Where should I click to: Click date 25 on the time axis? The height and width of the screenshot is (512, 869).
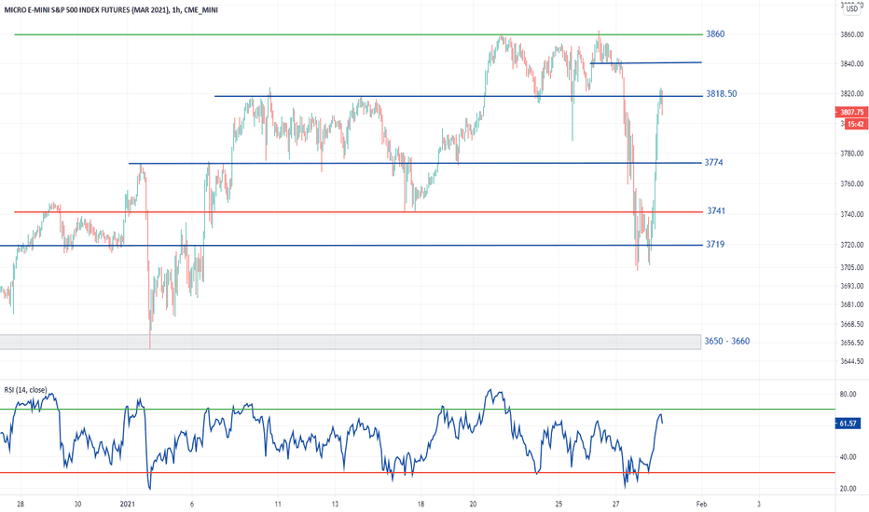(x=559, y=505)
